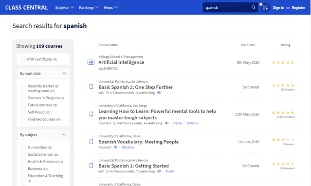
Task: Open the course list icon beside Sign in
Action: coord(265,8)
